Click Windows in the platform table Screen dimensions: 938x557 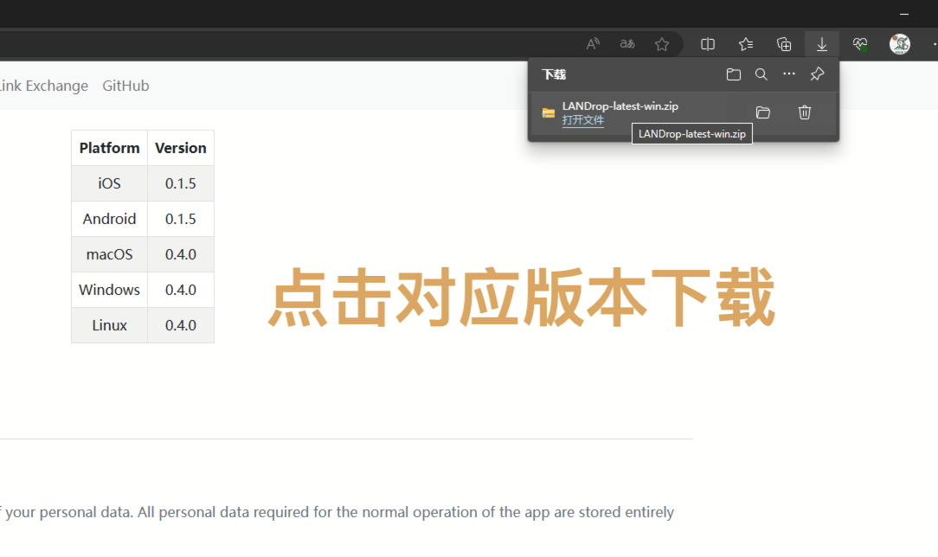109,290
